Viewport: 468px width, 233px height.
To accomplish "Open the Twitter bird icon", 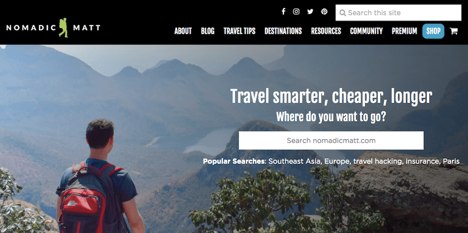I will [310, 12].
